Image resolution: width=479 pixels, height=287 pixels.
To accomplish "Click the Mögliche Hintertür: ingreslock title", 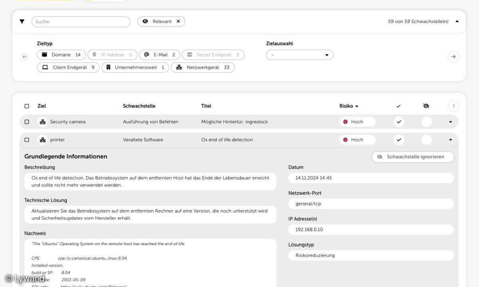I will click(x=234, y=122).
